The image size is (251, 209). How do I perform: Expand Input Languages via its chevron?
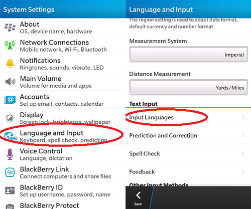[243, 117]
